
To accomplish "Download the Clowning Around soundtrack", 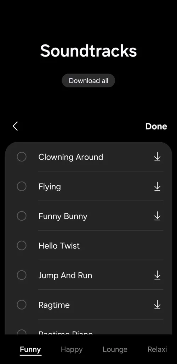I will pyautogui.click(x=157, y=157).
